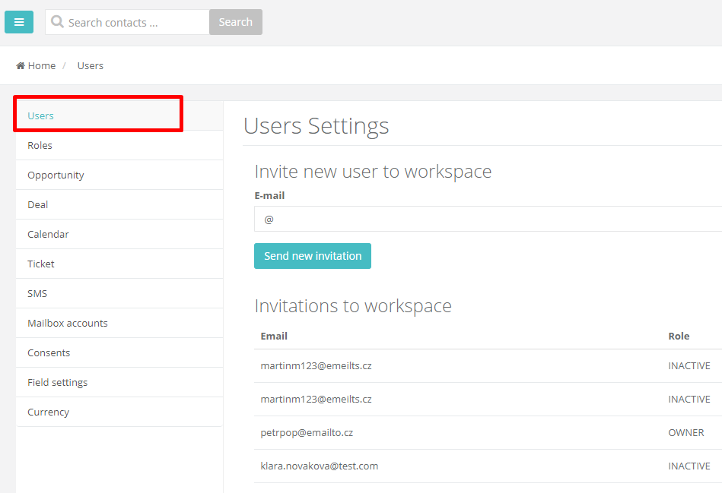This screenshot has width=722, height=493.
Task: Select Currency settings item
Action: (119, 412)
